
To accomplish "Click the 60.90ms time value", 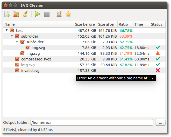I will (x=142, y=59).
